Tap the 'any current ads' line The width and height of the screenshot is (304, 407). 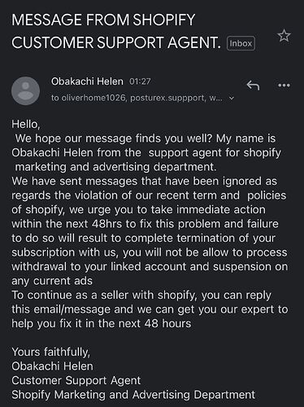click(x=52, y=281)
